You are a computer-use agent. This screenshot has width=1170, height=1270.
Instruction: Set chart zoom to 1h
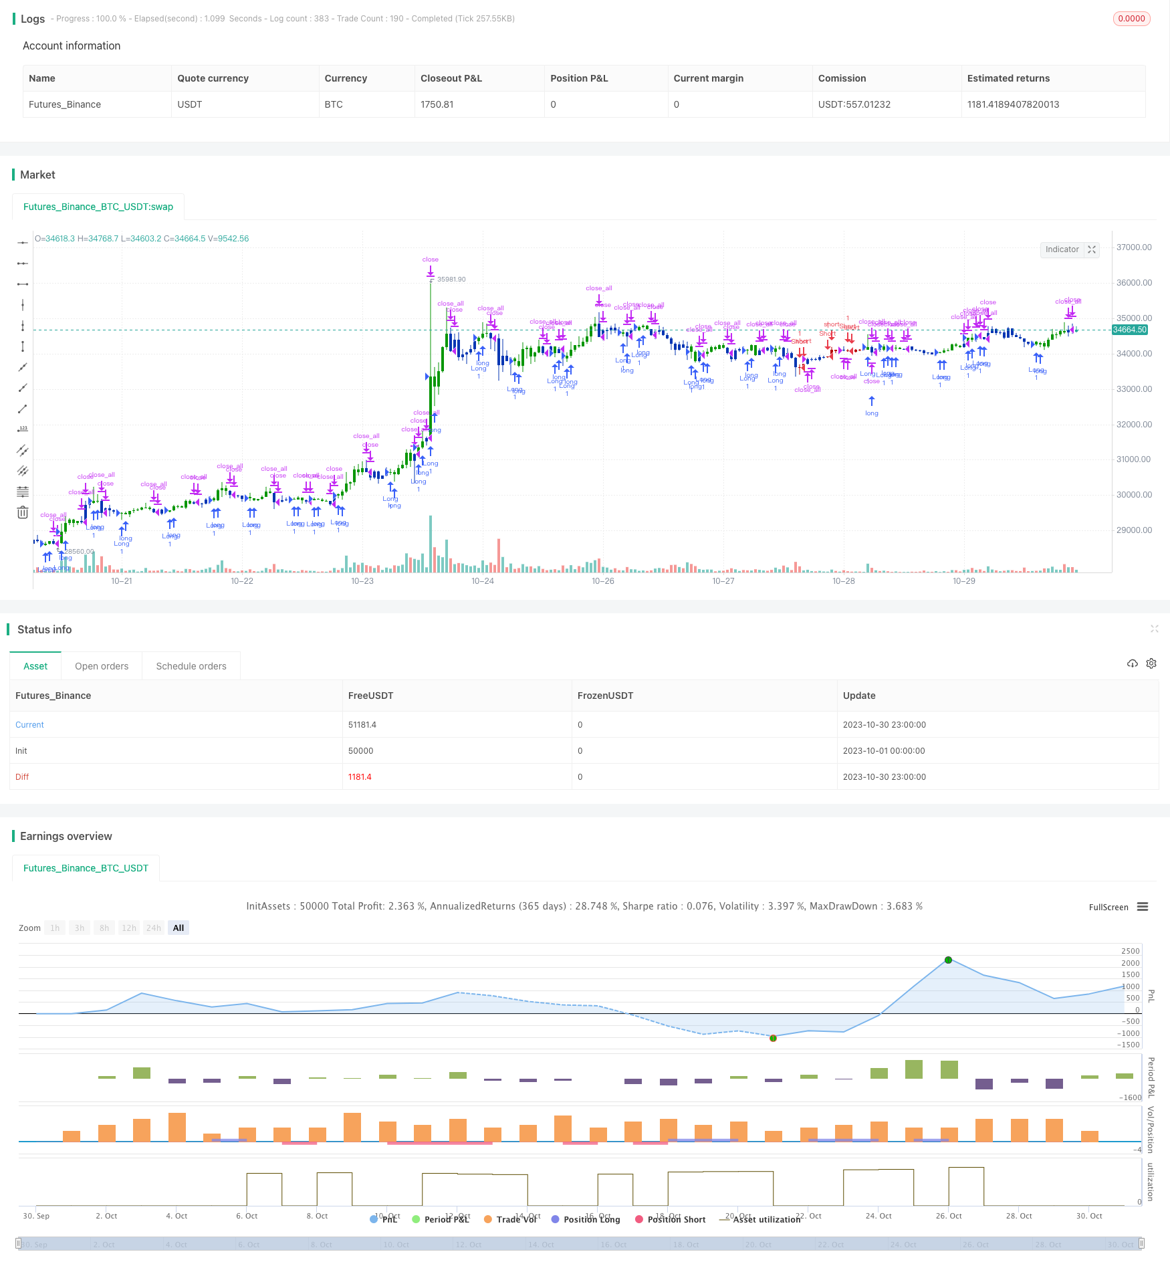point(55,928)
